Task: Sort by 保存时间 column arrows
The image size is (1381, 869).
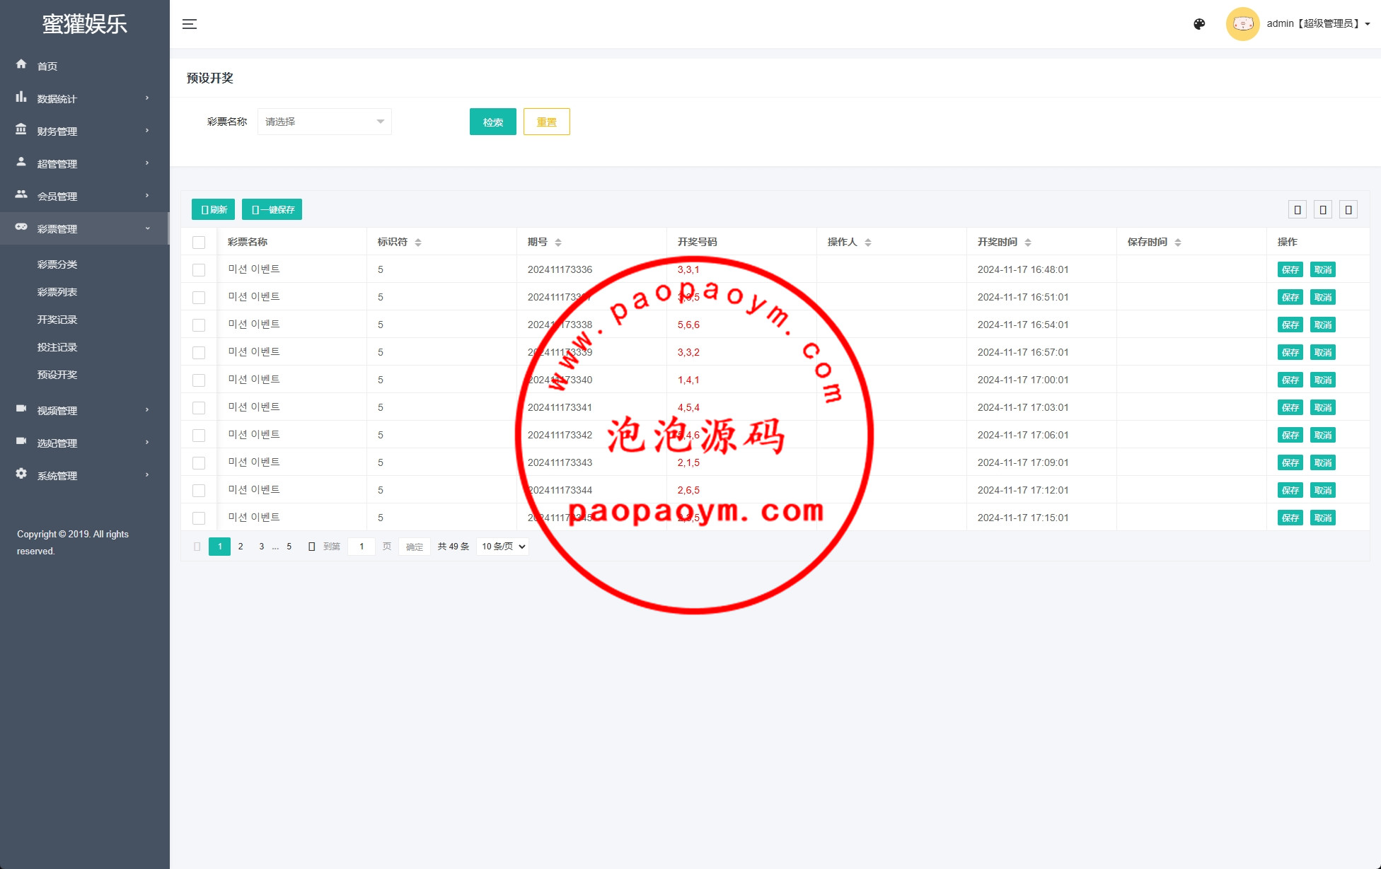Action: pyautogui.click(x=1178, y=243)
